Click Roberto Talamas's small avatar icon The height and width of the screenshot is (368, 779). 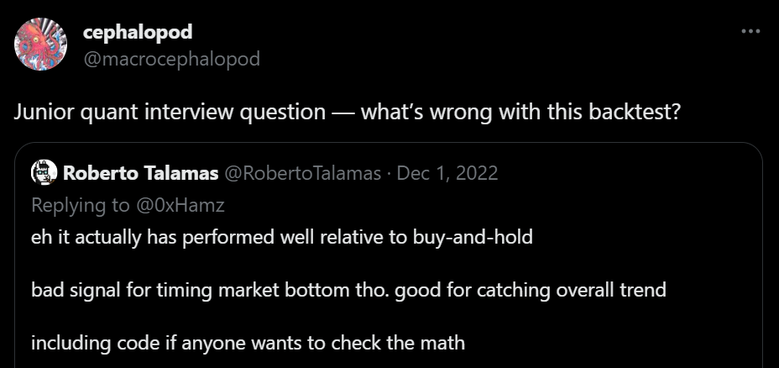(44, 173)
